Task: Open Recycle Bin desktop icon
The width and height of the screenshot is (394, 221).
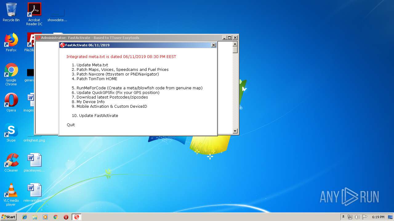Action: [11, 12]
